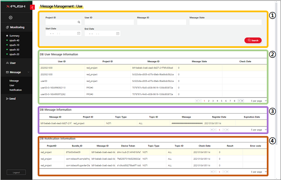This screenshot has height=180, width=281.
Task: Click last page arrow in User Message table
Action: [242, 101]
